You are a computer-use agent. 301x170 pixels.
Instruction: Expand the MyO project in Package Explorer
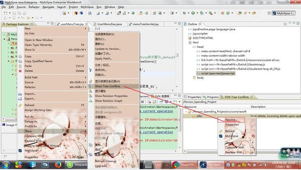point(4,35)
